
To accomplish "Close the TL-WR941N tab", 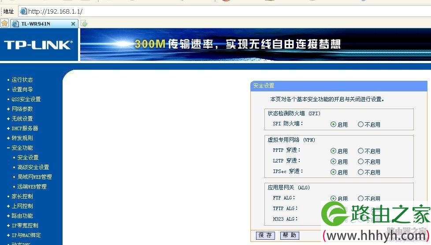I will pyautogui.click(x=73, y=24).
